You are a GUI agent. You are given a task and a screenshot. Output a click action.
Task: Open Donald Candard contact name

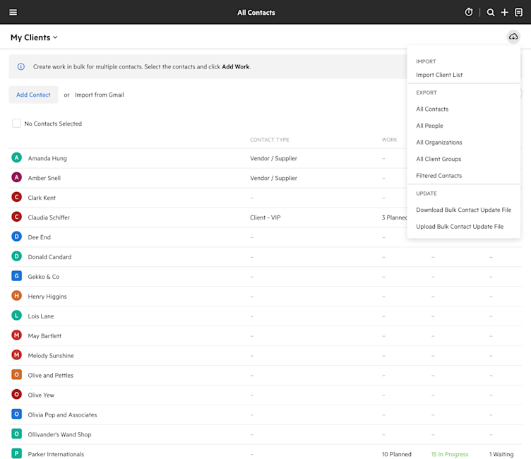[x=49, y=257]
